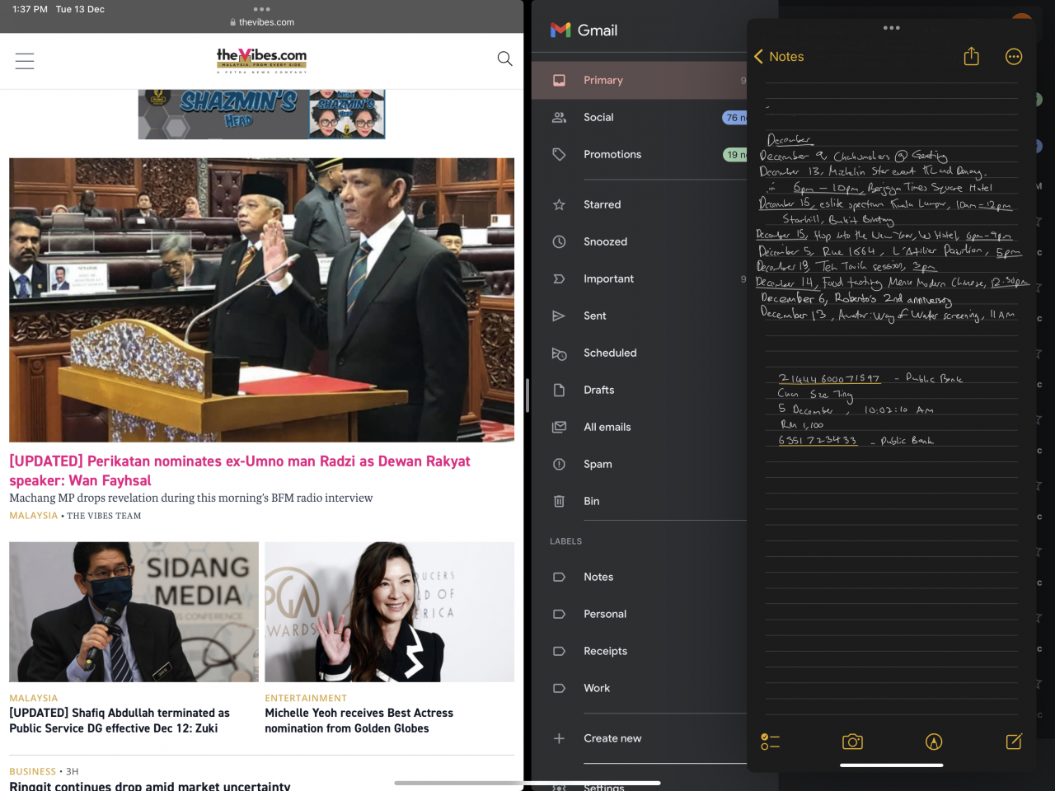Tap the Gmail logo icon

pos(560,30)
